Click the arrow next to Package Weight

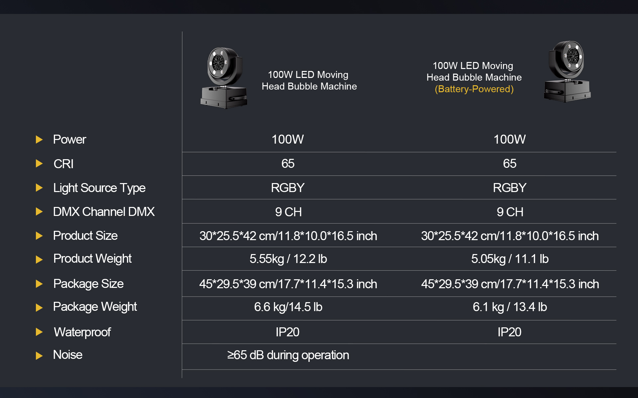[x=39, y=308]
